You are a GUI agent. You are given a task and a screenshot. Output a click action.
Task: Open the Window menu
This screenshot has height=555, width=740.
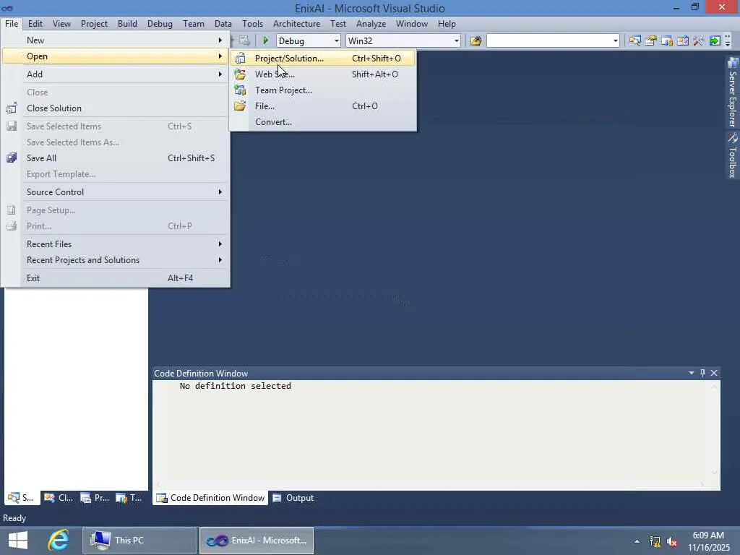tap(411, 24)
